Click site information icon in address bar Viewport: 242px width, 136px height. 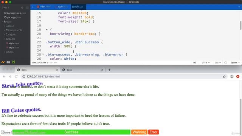click(24, 76)
